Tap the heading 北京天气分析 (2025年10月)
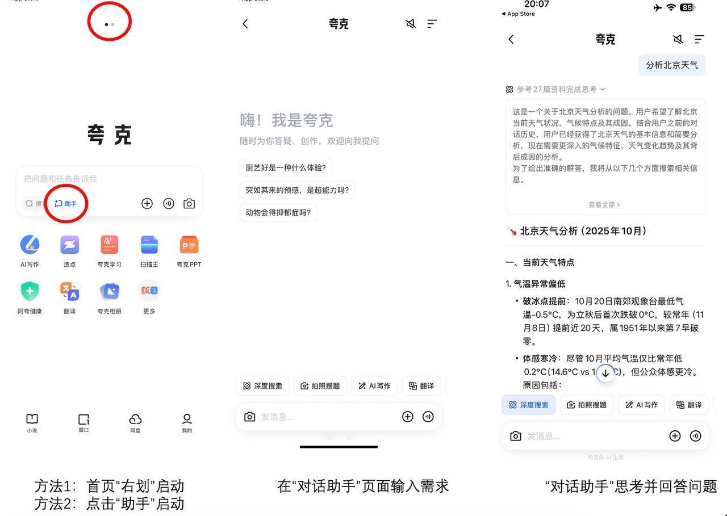727x516 pixels. [x=576, y=231]
